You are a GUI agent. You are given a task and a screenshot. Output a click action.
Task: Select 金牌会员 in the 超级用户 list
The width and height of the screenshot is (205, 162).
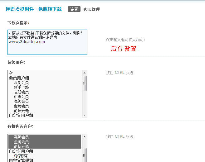click(45, 106)
